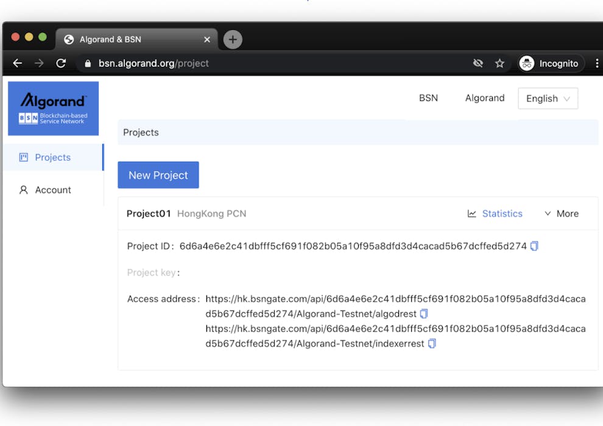
Task: Open the Algorand top navigation link
Action: (485, 98)
